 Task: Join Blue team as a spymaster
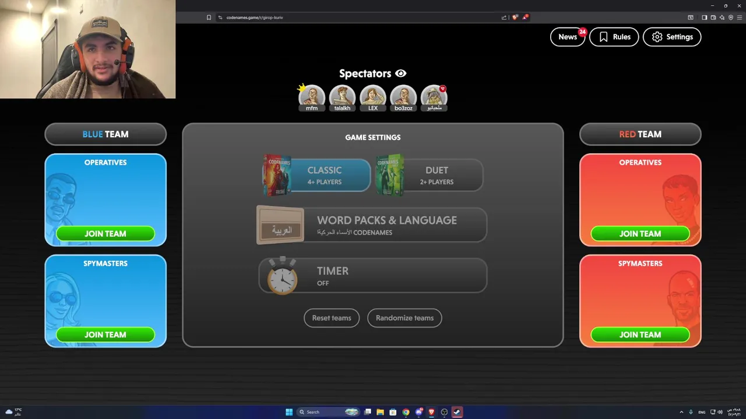105,335
